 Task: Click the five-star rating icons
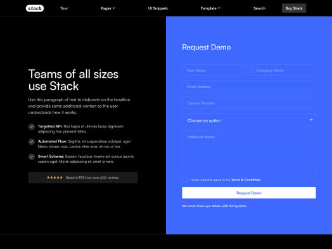[55, 177]
